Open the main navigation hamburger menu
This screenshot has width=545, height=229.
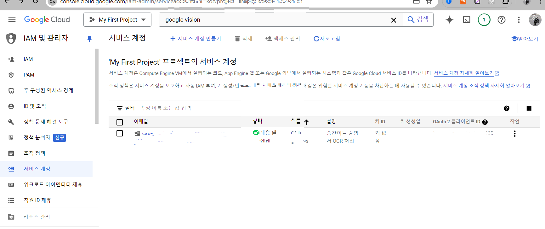coord(12,20)
